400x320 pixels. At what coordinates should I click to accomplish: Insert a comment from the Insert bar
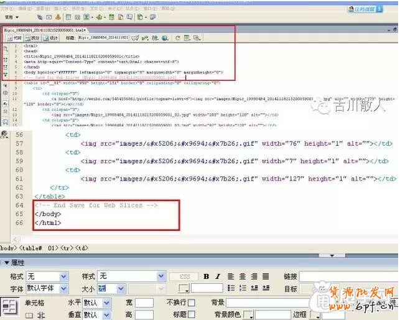[129, 17]
